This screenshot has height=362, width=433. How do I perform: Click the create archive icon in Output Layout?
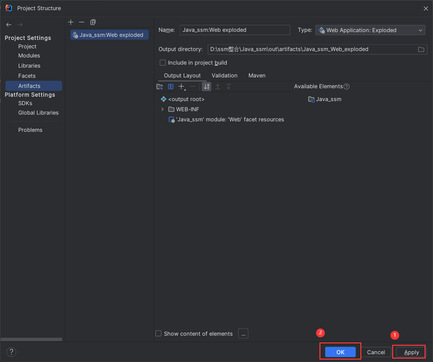click(171, 87)
